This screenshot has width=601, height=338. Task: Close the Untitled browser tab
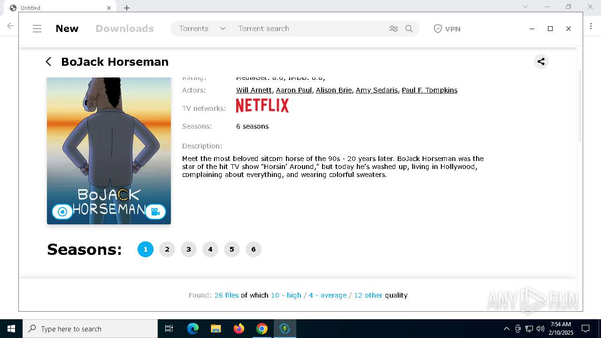coord(109,8)
